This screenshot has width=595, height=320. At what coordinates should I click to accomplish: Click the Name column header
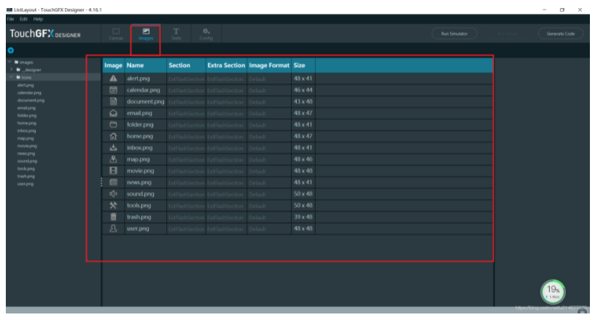coord(146,65)
